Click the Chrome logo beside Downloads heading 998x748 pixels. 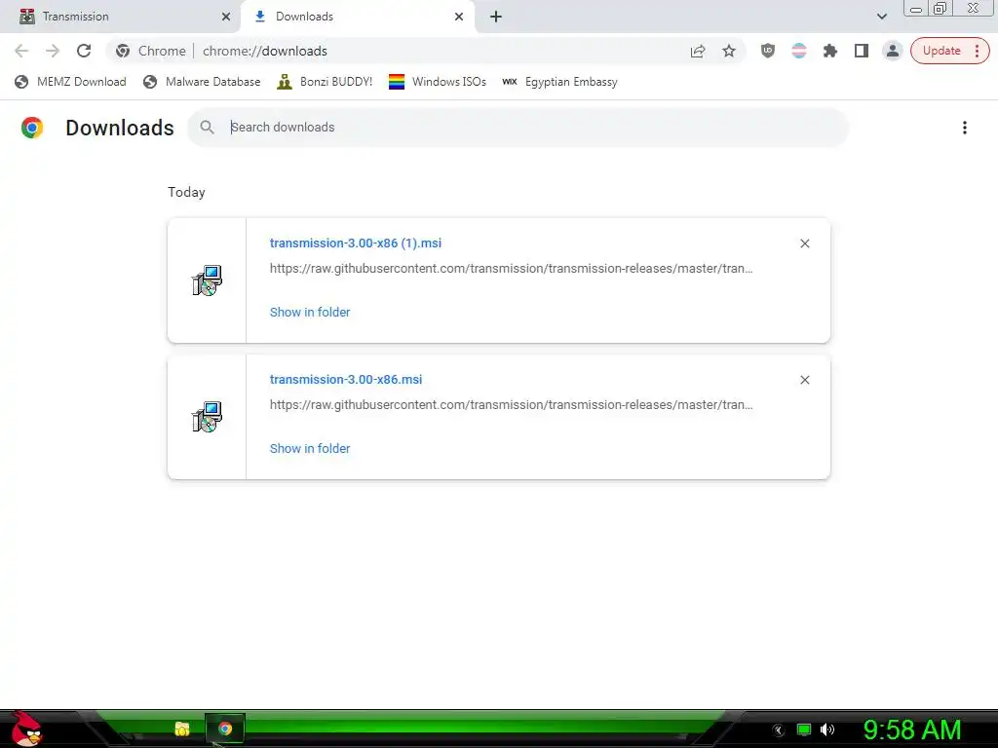point(32,128)
